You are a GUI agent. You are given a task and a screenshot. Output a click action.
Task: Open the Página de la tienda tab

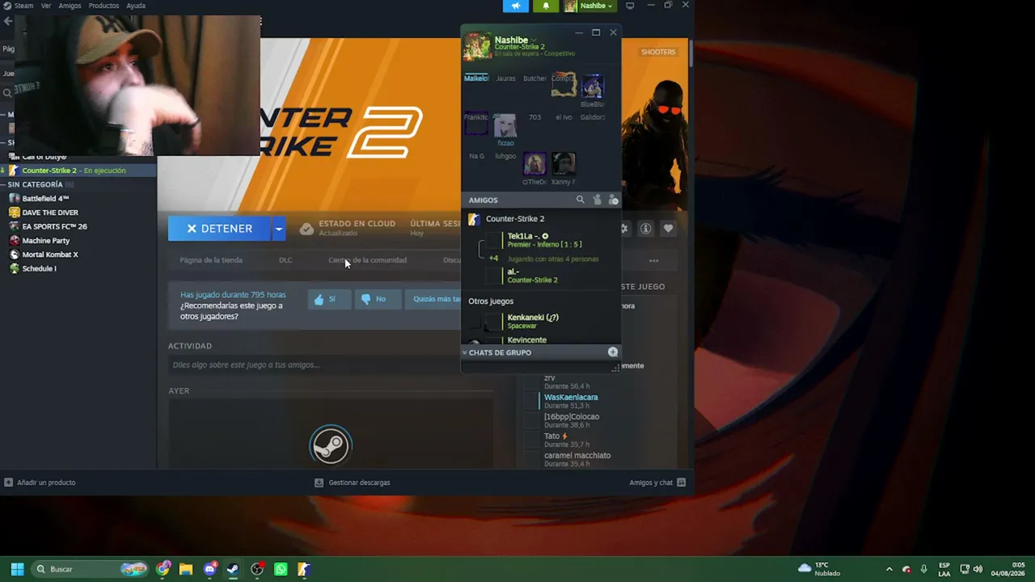click(211, 260)
